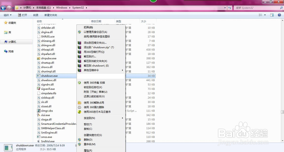Click the refresh button beside address bar
Viewport: 284px width, 152px height.
230,8
